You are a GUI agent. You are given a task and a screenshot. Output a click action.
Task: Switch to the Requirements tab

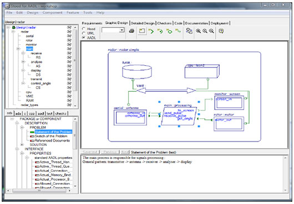92,23
